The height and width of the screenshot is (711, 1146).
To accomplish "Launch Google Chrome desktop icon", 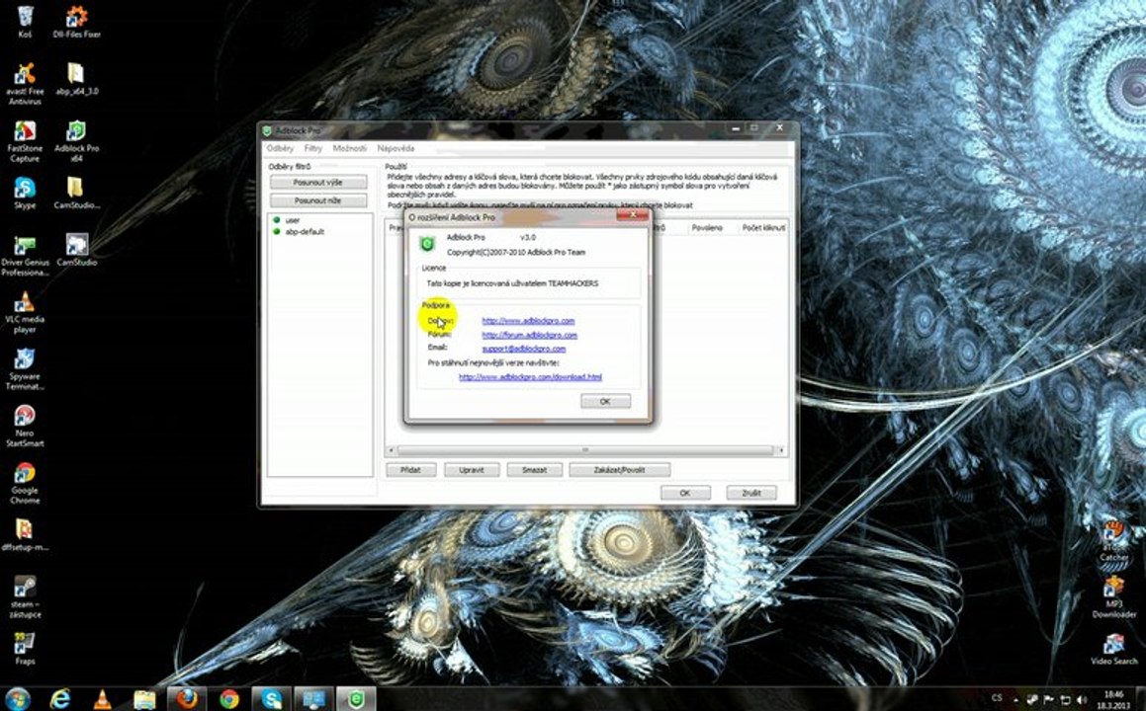I will (x=25, y=483).
